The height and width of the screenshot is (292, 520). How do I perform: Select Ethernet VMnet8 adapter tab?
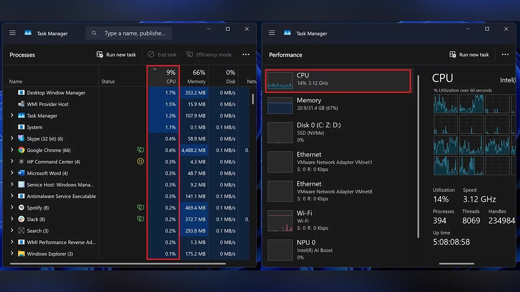[x=338, y=191]
